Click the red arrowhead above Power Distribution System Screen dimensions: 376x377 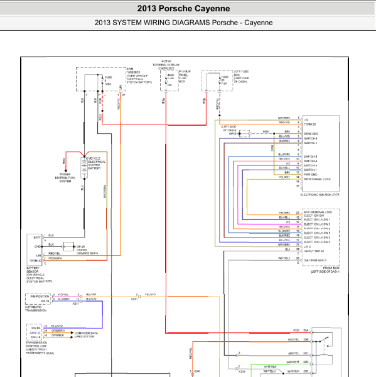[66, 171]
